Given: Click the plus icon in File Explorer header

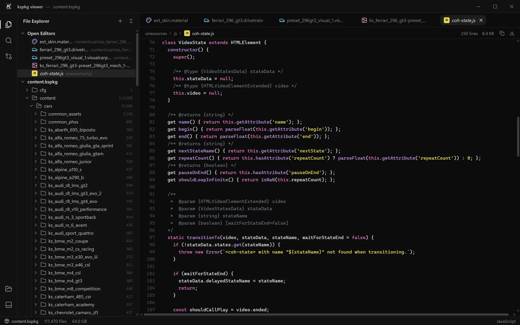Looking at the screenshot, I should 120,21.
